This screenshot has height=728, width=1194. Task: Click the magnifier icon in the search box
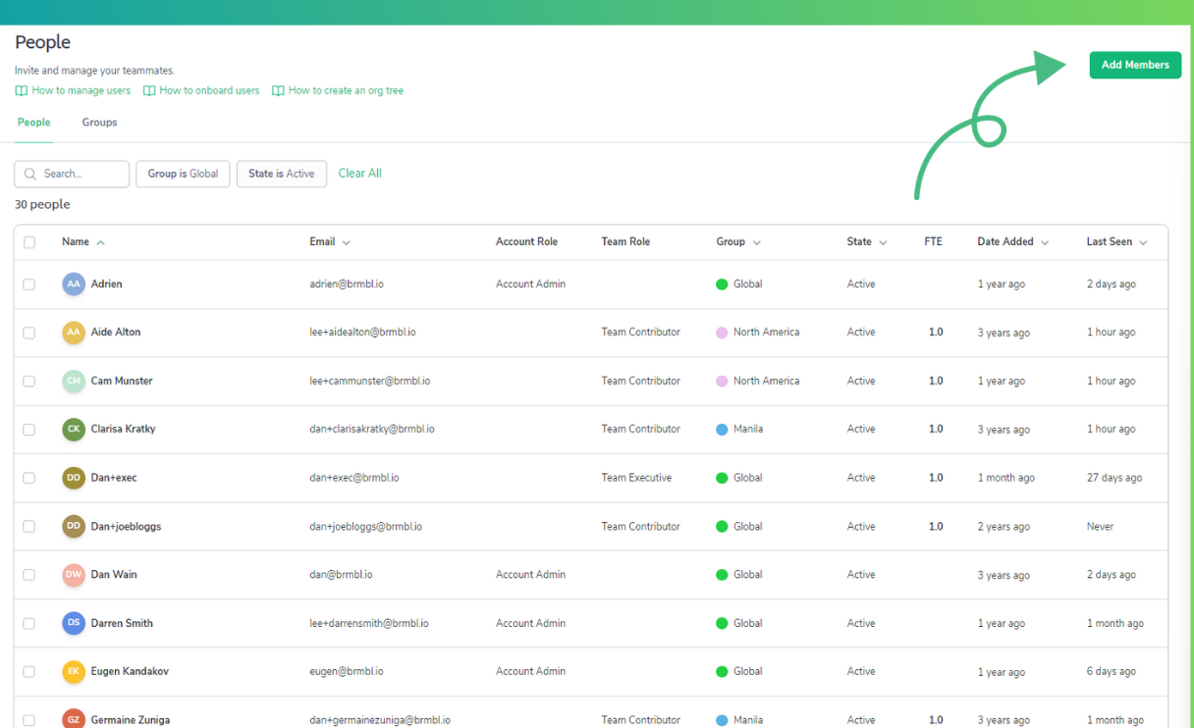(30, 174)
